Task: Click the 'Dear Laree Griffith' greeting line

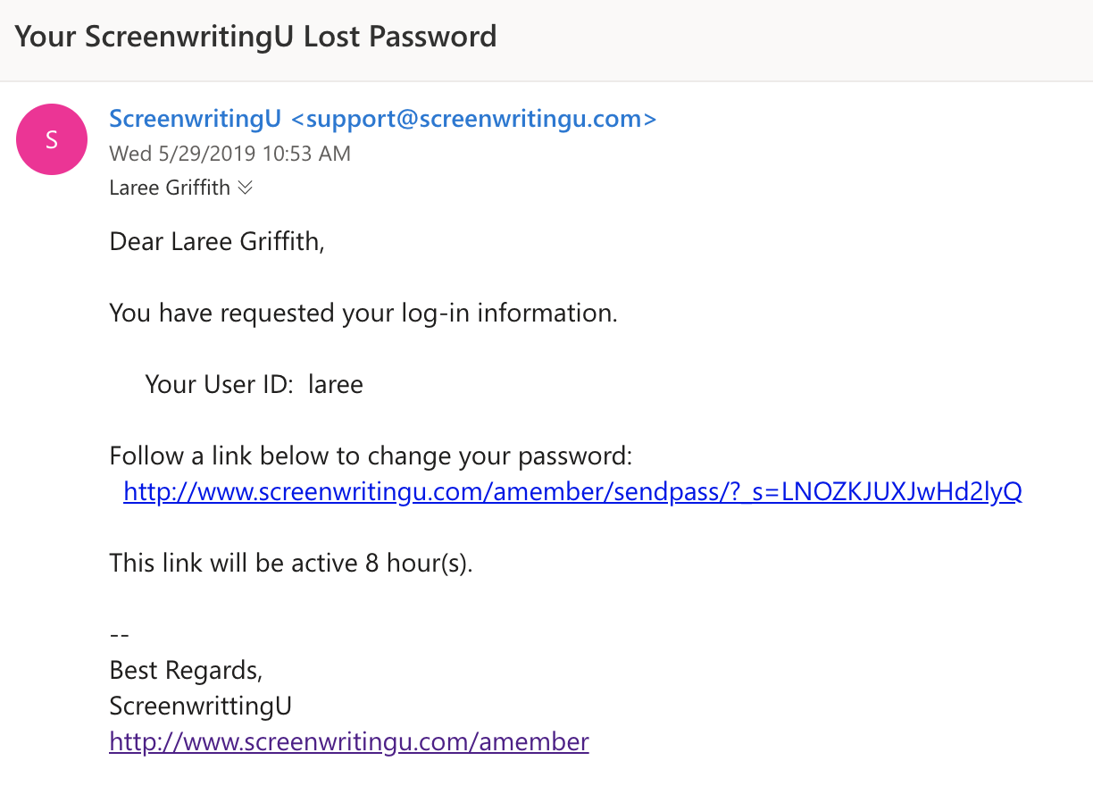Action: click(216, 241)
